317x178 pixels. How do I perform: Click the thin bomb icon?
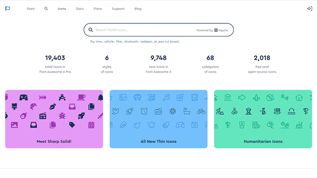pos(137,125)
